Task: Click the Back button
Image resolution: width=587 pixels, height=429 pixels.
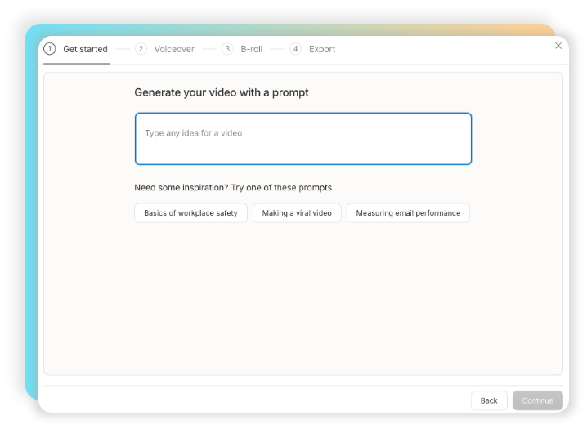Action: 489,400
